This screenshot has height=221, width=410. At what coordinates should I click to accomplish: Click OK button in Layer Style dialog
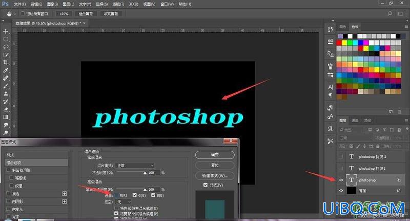215,155
